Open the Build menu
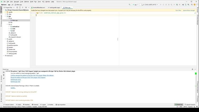The image size is (199, 112). (32, 2)
